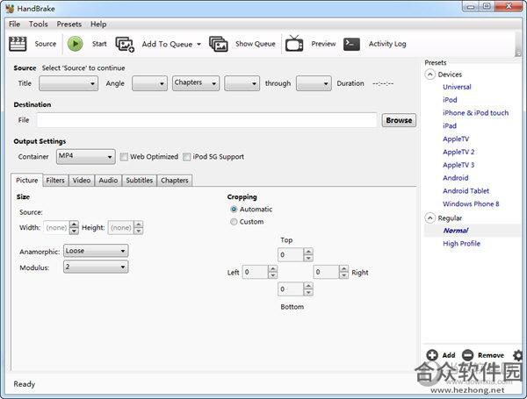
Task: Select the Automatic cropping radio button
Action: tap(234, 209)
